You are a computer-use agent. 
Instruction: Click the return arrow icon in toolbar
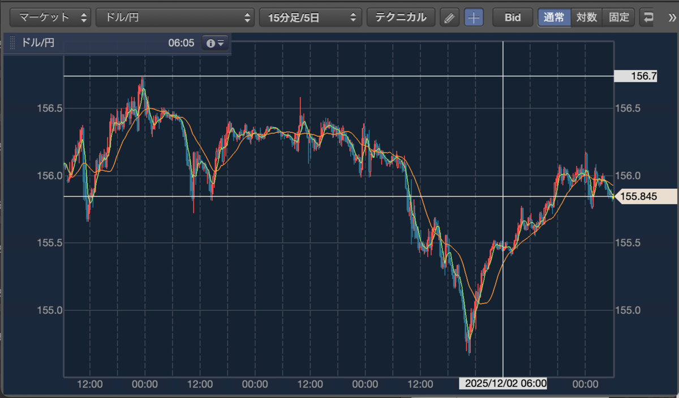coord(647,18)
